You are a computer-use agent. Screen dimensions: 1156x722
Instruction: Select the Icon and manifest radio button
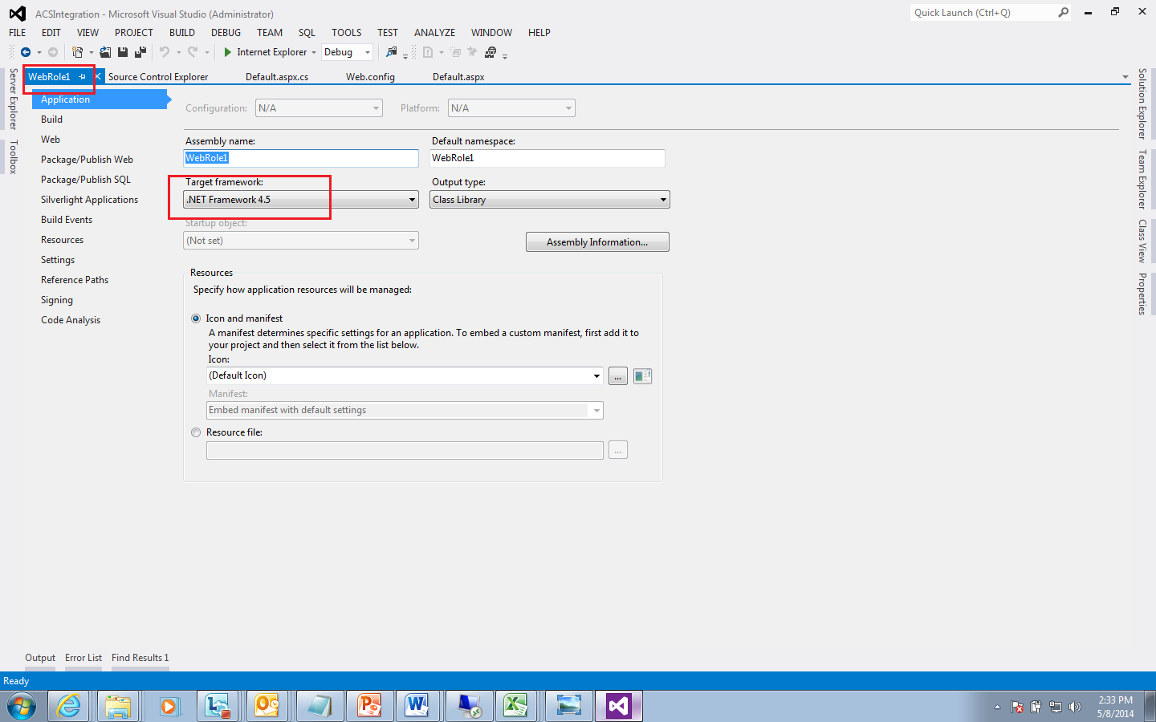(x=196, y=318)
